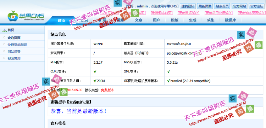Open the 文章 navigation tab
Screen dimensions: 266x128
(138, 20)
